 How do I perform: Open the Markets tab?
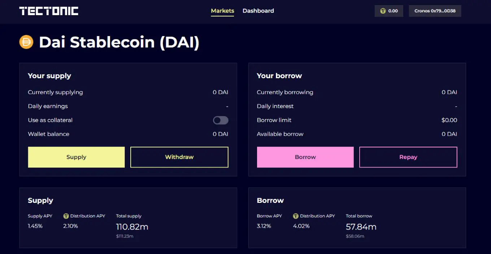(222, 11)
